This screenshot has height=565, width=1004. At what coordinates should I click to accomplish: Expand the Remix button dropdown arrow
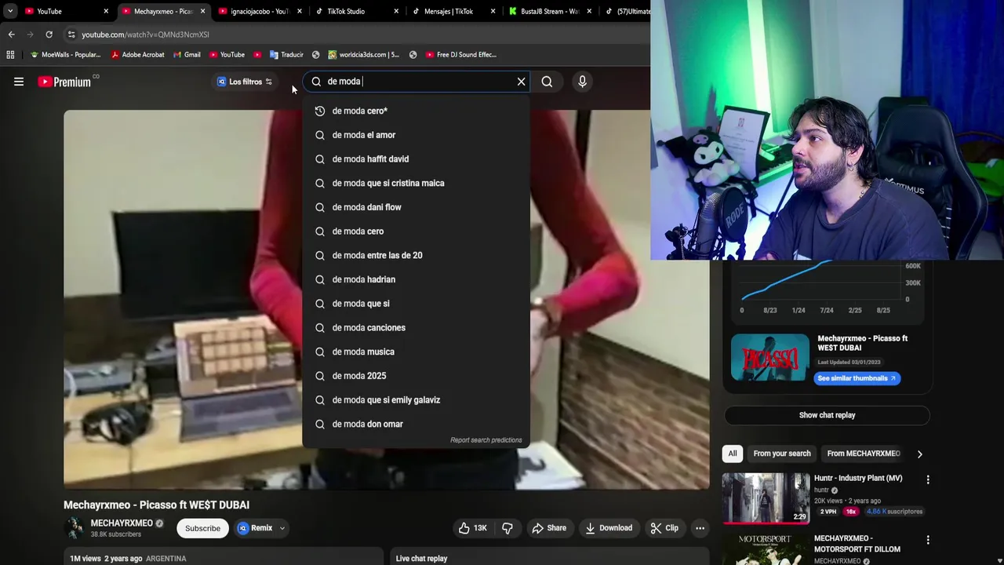282,528
